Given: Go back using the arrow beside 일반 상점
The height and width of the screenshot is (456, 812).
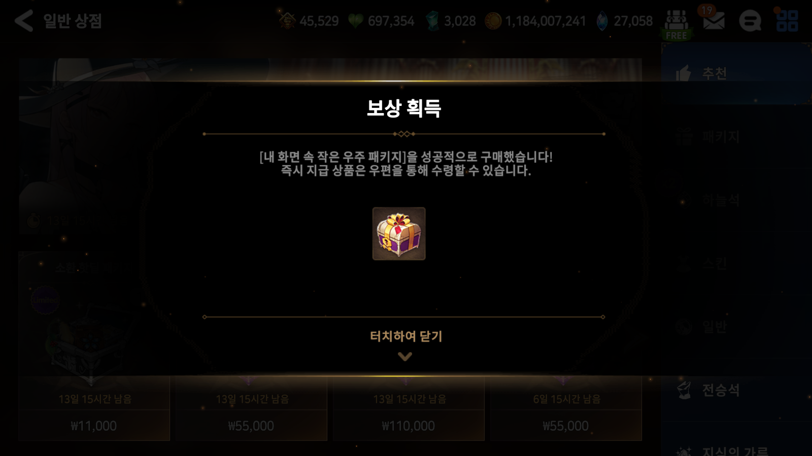Looking at the screenshot, I should pyautogui.click(x=23, y=21).
